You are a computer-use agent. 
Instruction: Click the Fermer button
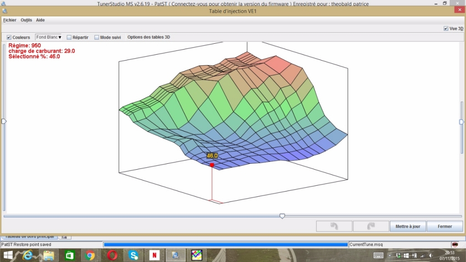[x=445, y=227]
